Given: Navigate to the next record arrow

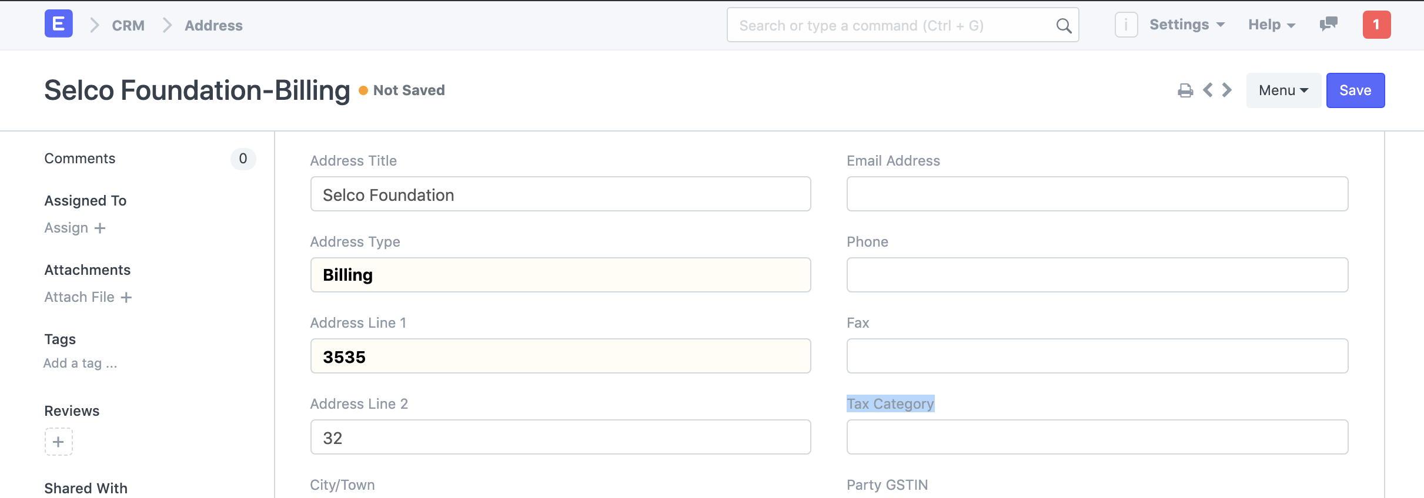Looking at the screenshot, I should point(1226,90).
